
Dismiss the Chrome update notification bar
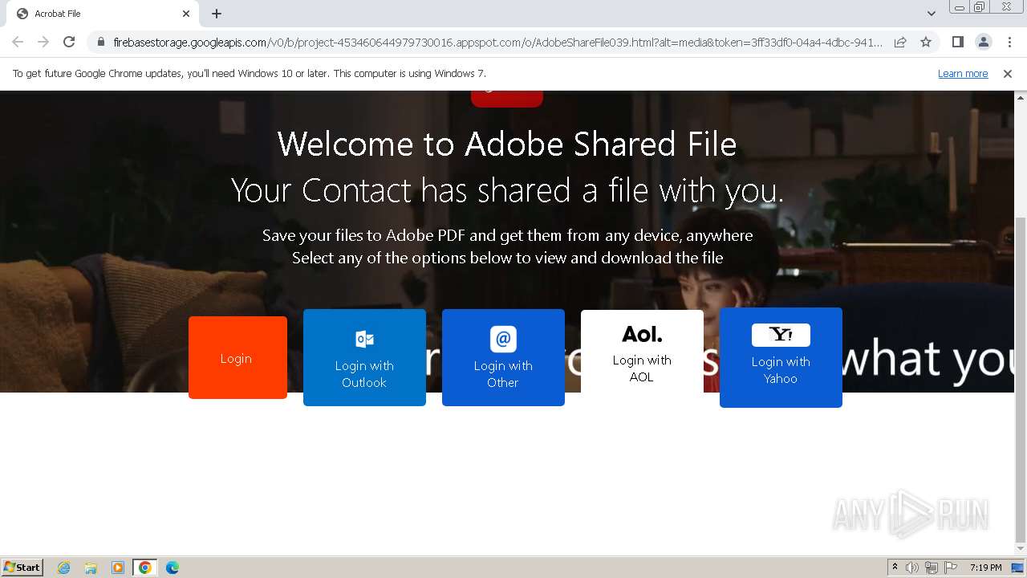coord(1008,73)
